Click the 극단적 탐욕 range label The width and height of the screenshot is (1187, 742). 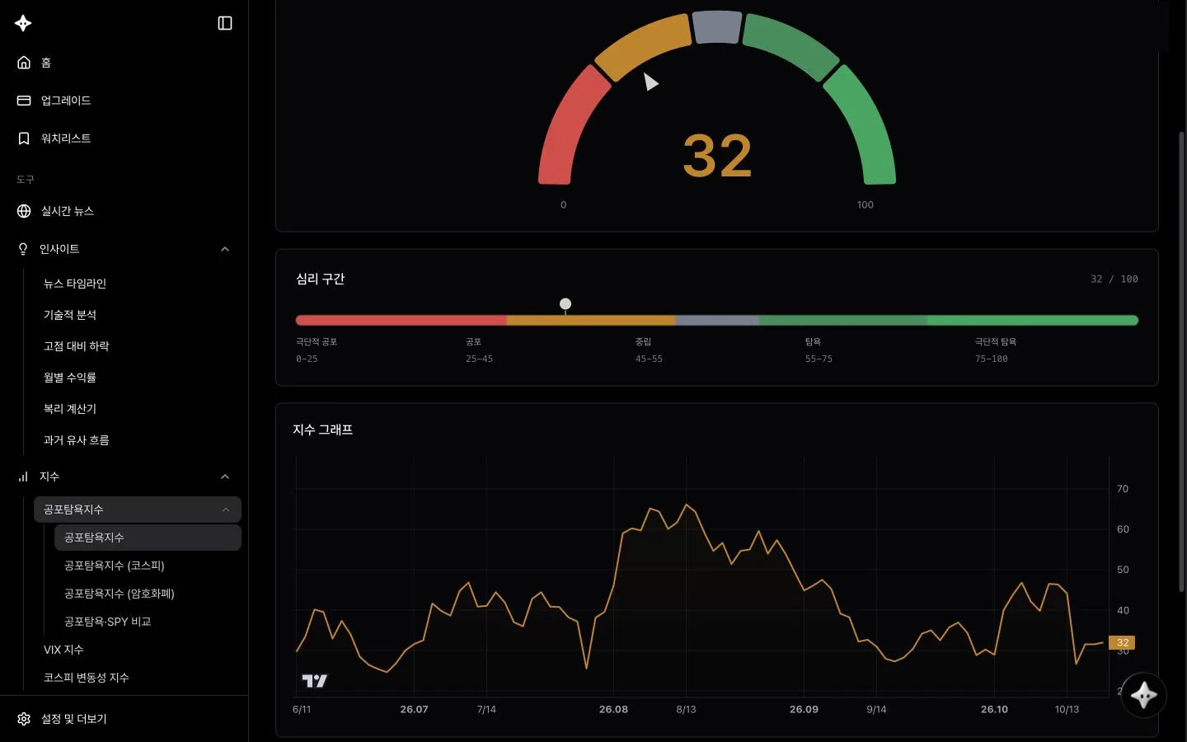pyautogui.click(x=996, y=341)
